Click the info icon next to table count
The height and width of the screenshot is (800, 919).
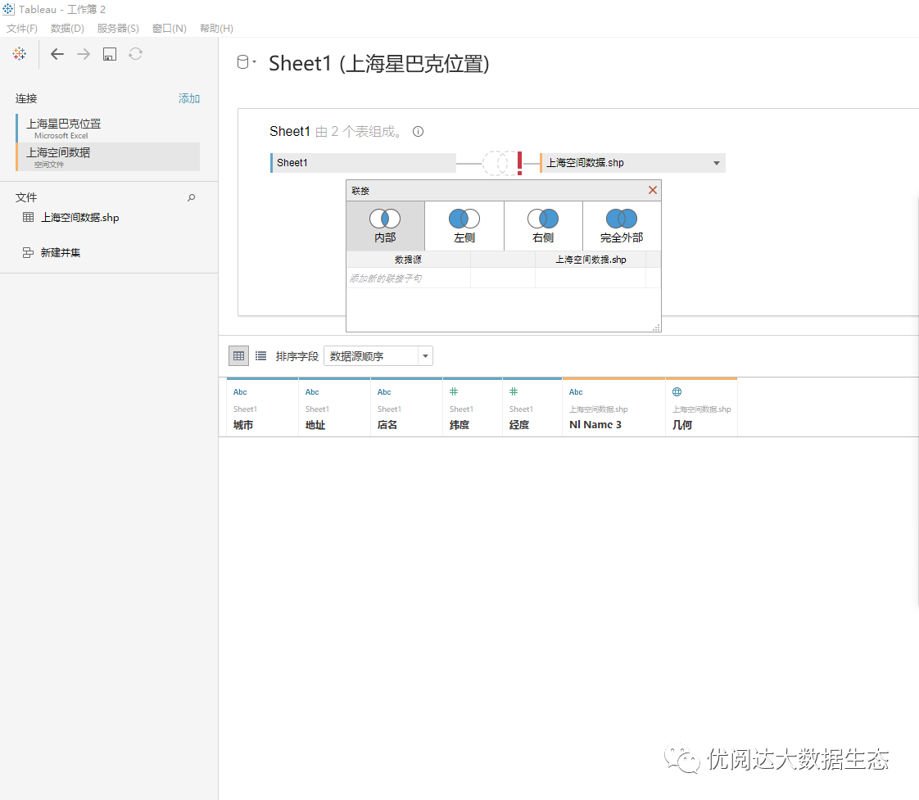[x=418, y=131]
